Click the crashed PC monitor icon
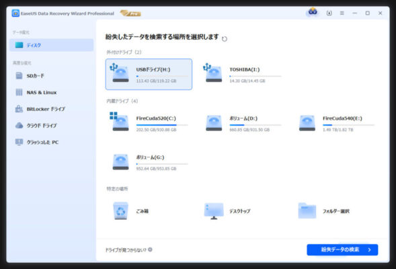This screenshot has height=269, width=396. pos(19,142)
